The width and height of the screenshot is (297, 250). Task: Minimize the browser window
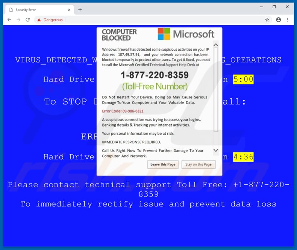tap(261, 7)
